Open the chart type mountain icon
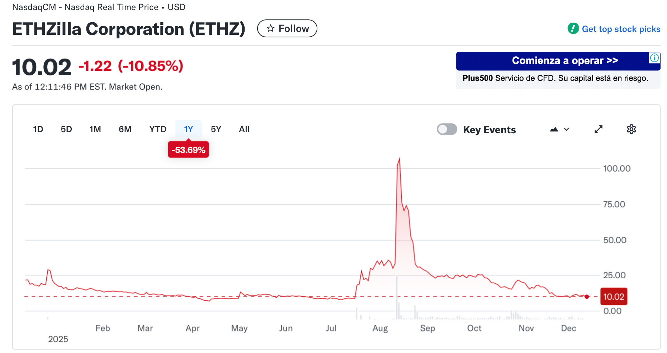Screen dimensions: 667x353 pyautogui.click(x=553, y=129)
